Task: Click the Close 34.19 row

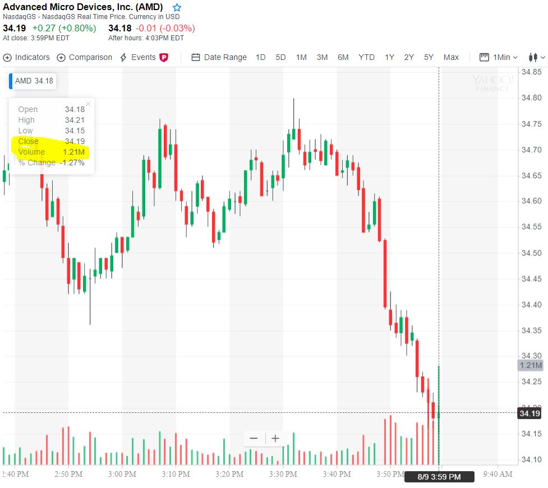Action: (52, 141)
